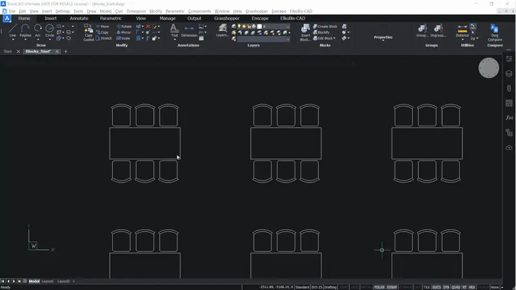The width and height of the screenshot is (516, 290).
Task: Click the Copy tool in Modify panel
Action: [103, 32]
